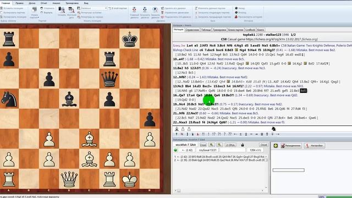Open the Hard disk search icon
Screen dimensions: 352x198
coord(71,10)
